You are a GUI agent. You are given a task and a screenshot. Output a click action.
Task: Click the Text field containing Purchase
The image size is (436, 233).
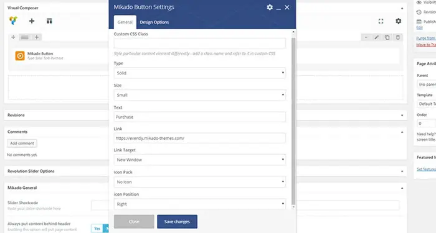click(x=200, y=117)
